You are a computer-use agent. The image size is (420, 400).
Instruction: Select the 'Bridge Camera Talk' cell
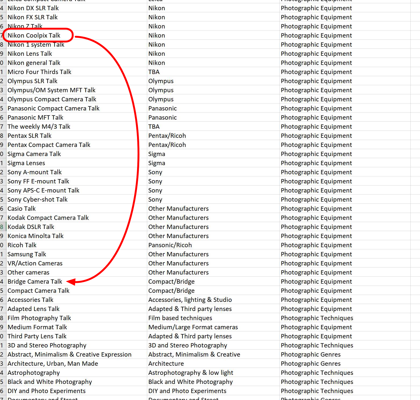[76, 282]
